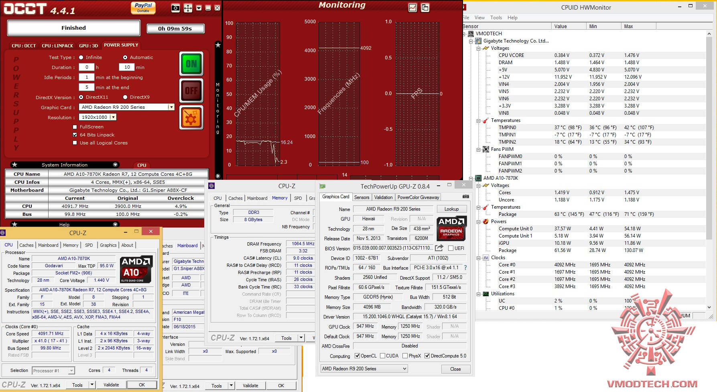Switch to the CPU : LINPACK tab

coord(57,46)
